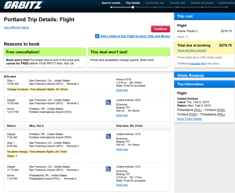Click United logo on Portland departure flight 1215
This screenshot has height=193, width=235.
(108, 136)
